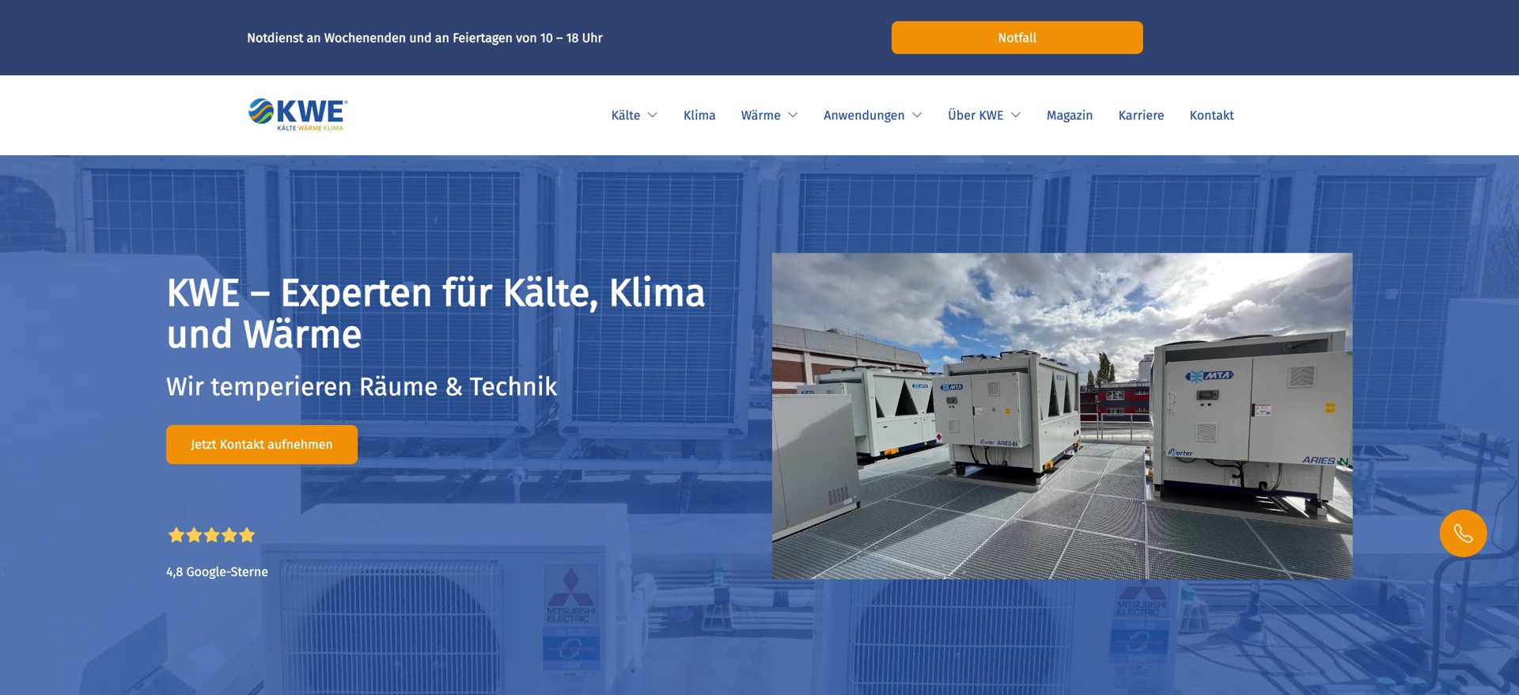Click the headline KWE – Experten für Kälte
Image resolution: width=1519 pixels, height=695 pixels.
435,313
